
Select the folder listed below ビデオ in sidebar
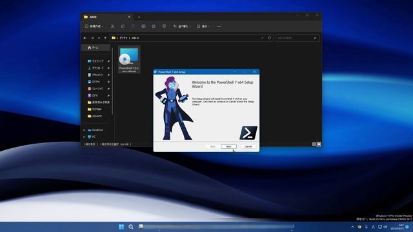[x=98, y=102]
